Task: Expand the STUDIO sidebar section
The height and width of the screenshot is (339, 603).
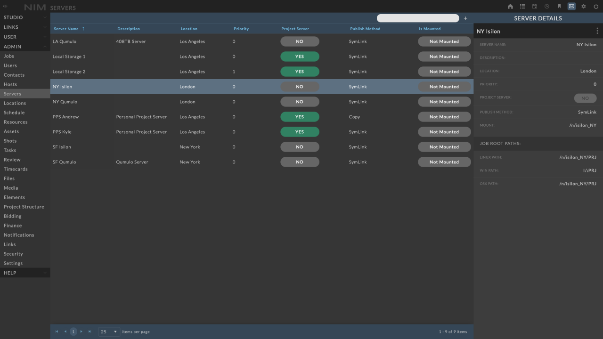Action: (24, 17)
